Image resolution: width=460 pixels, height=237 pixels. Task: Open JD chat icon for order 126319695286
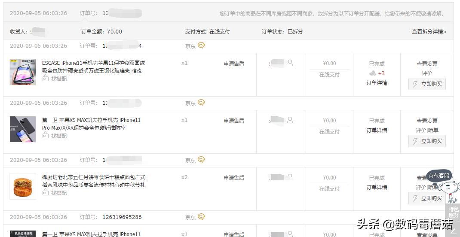(x=201, y=217)
